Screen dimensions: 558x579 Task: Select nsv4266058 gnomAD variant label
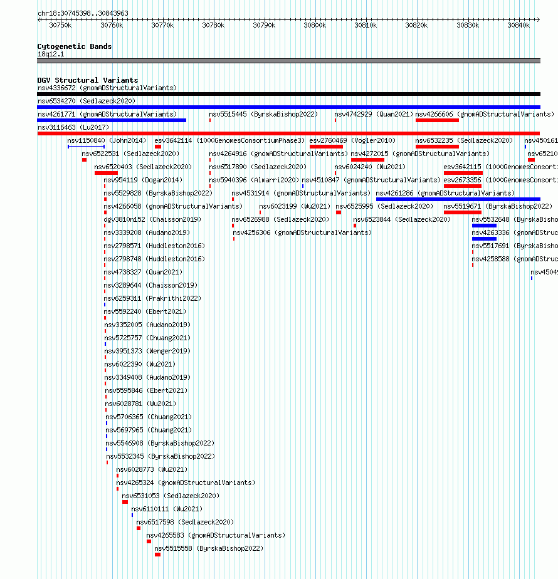173,206
